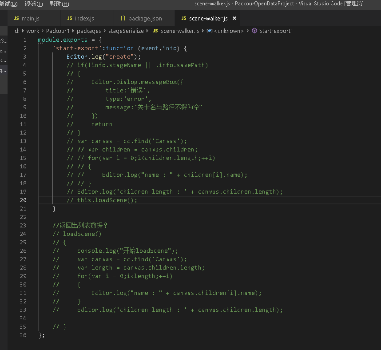
Task: Click line number 20 in gutter
Action: pyautogui.click(x=23, y=200)
